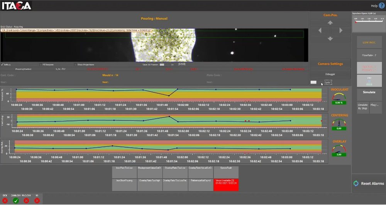
Task: Click the Reset Alarms refresh icon
Action: [x=356, y=183]
